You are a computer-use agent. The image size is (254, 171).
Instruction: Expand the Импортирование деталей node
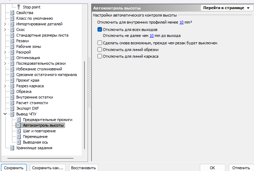point(5,24)
